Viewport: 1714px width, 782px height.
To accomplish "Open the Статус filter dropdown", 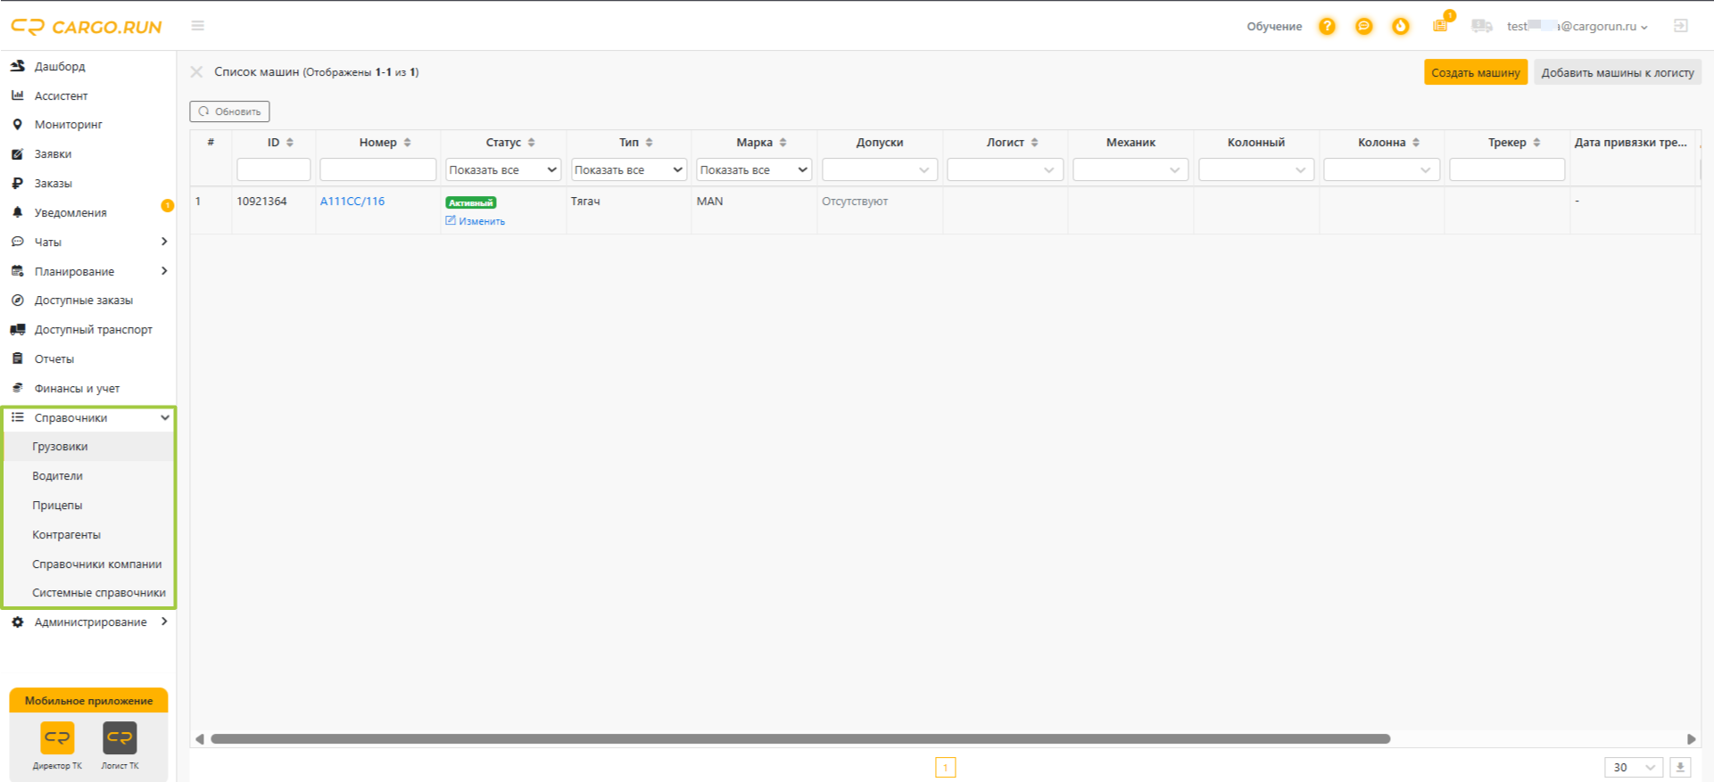I will tap(503, 169).
